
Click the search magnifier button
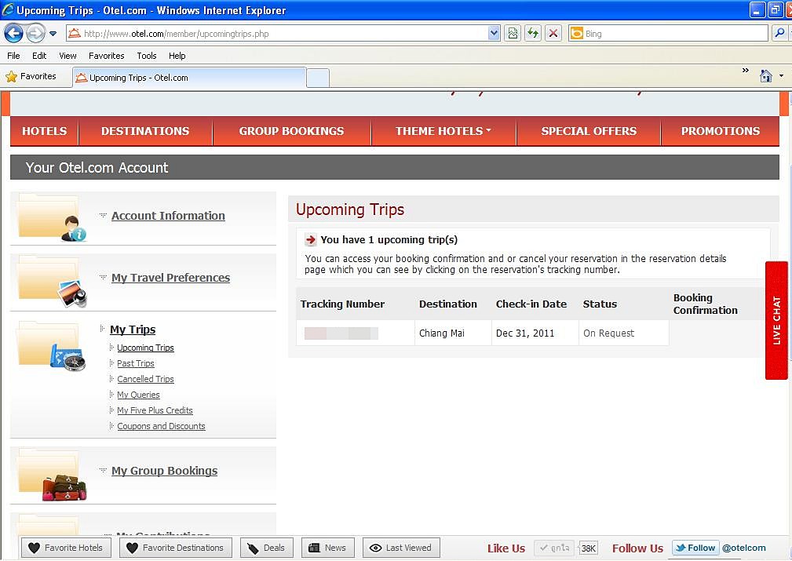pos(779,34)
